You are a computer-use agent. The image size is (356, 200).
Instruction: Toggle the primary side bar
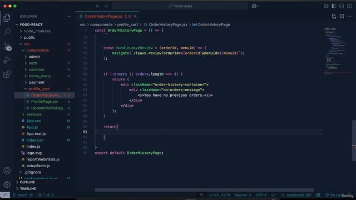point(334,6)
